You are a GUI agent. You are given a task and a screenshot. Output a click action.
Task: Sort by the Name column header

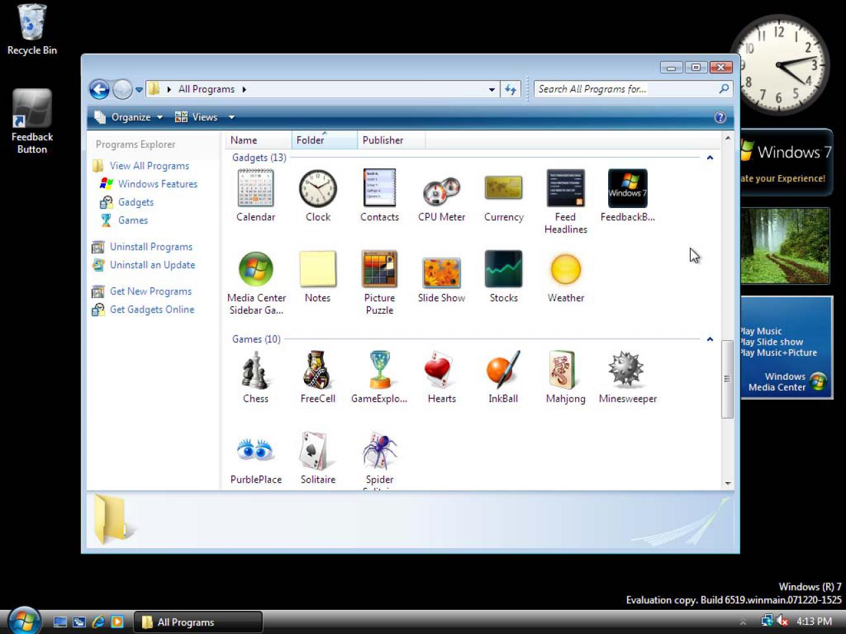[258, 140]
